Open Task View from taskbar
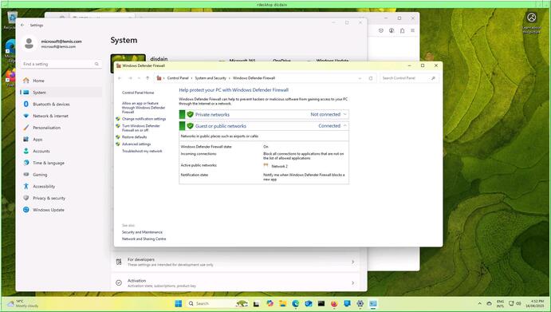551x312 pixels. 257,303
